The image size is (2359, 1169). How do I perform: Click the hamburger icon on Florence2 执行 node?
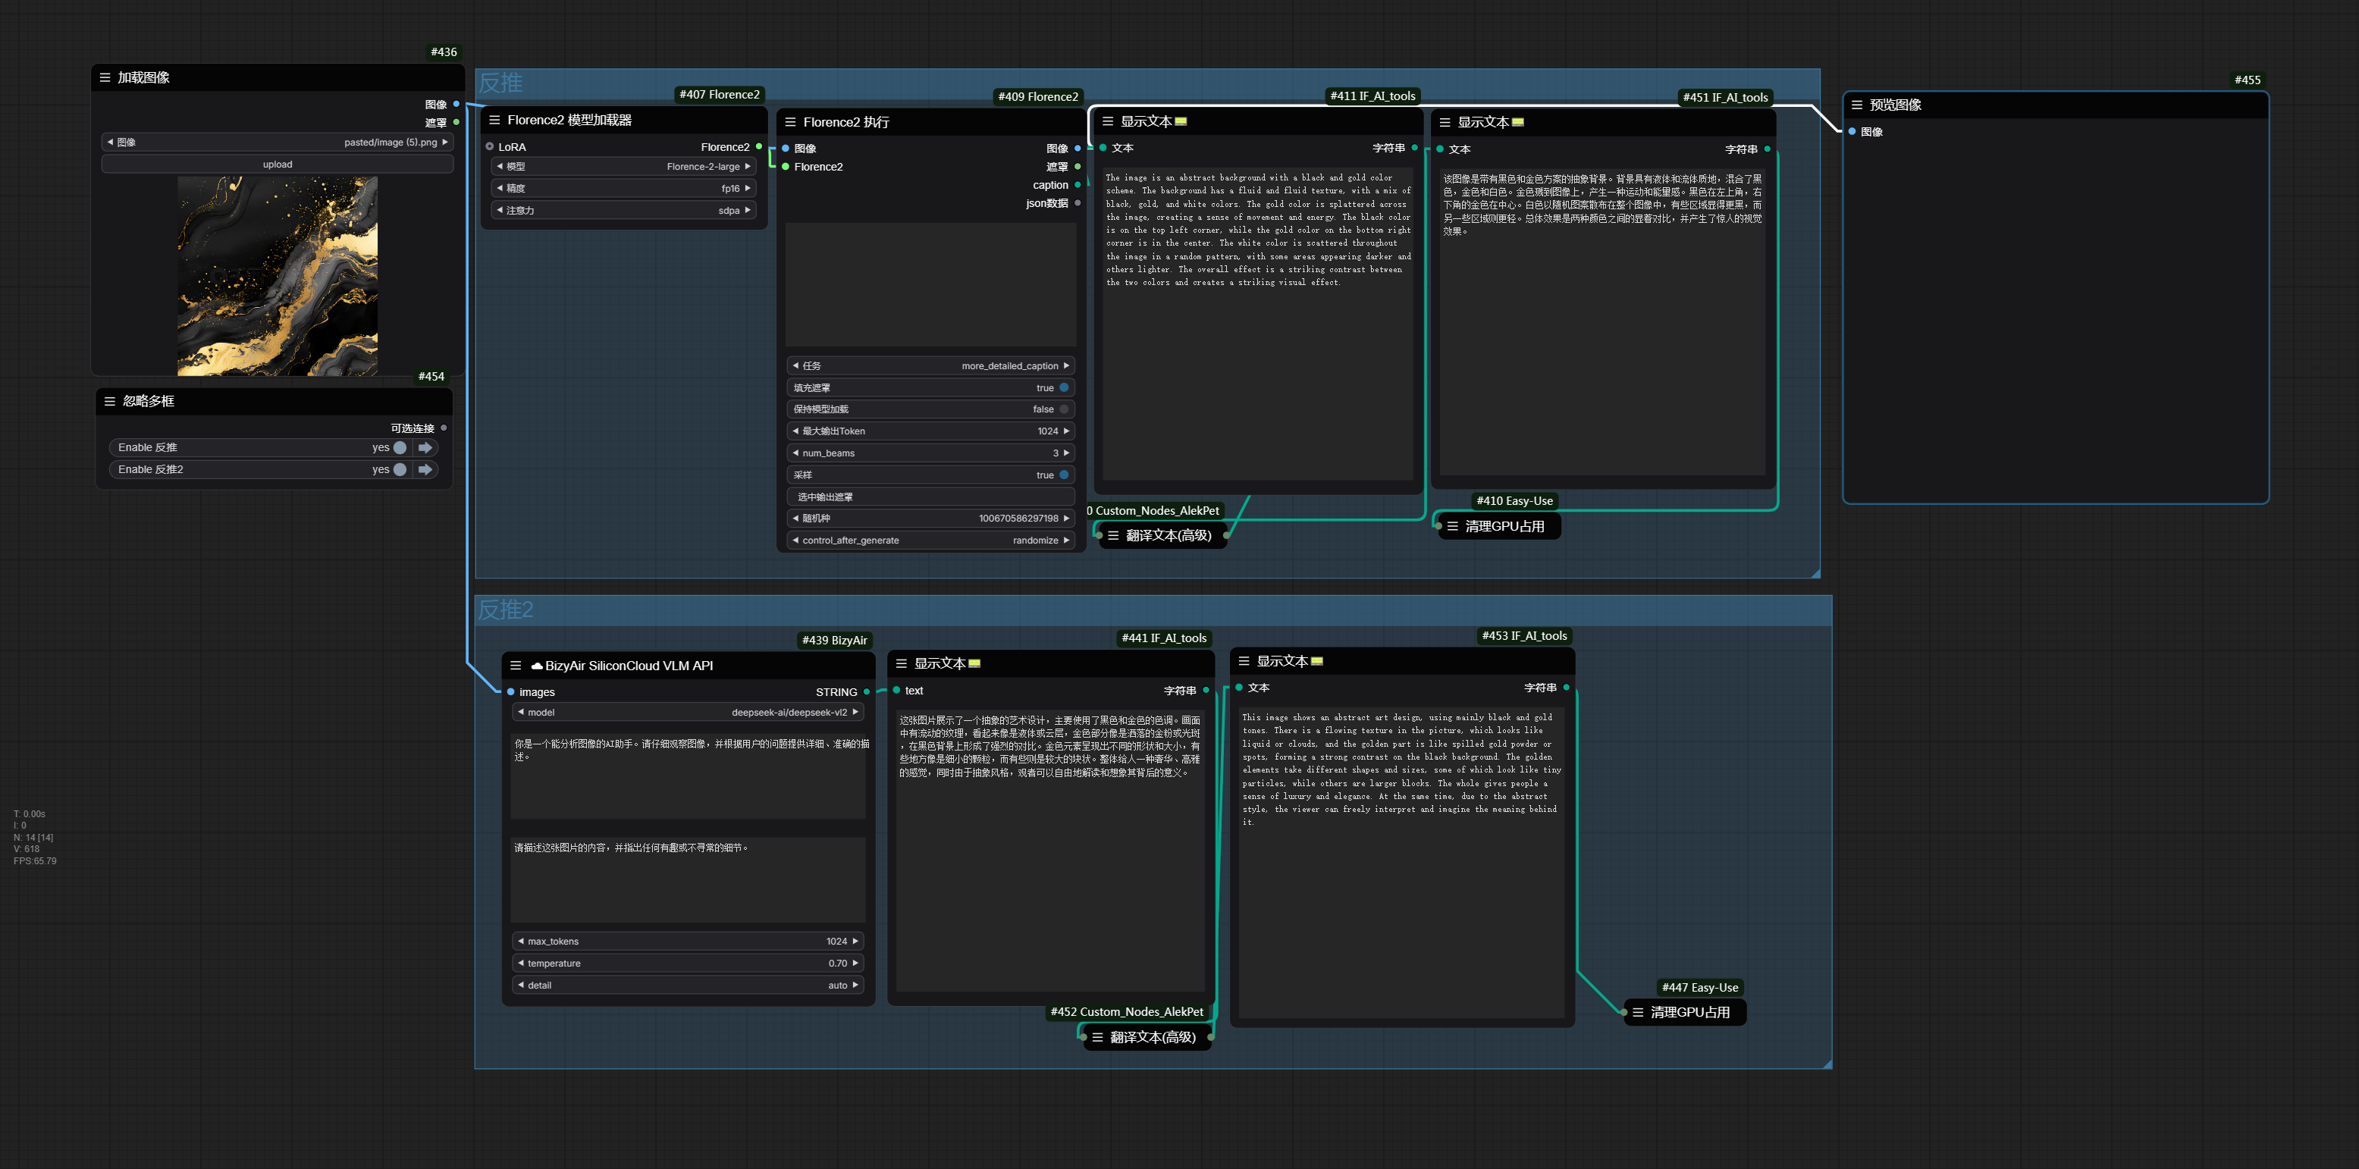(x=790, y=122)
